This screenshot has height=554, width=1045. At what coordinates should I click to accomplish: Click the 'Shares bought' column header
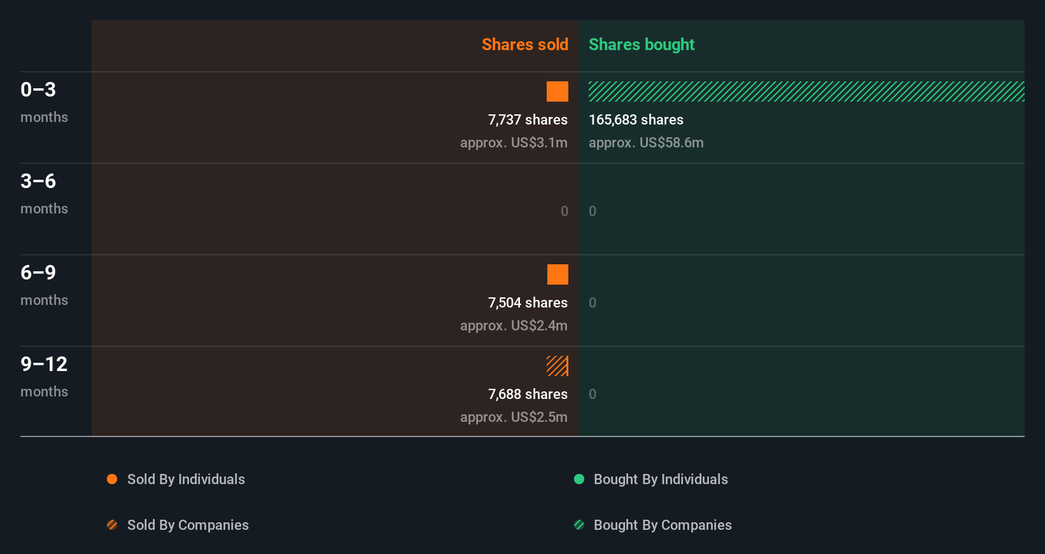[642, 44]
